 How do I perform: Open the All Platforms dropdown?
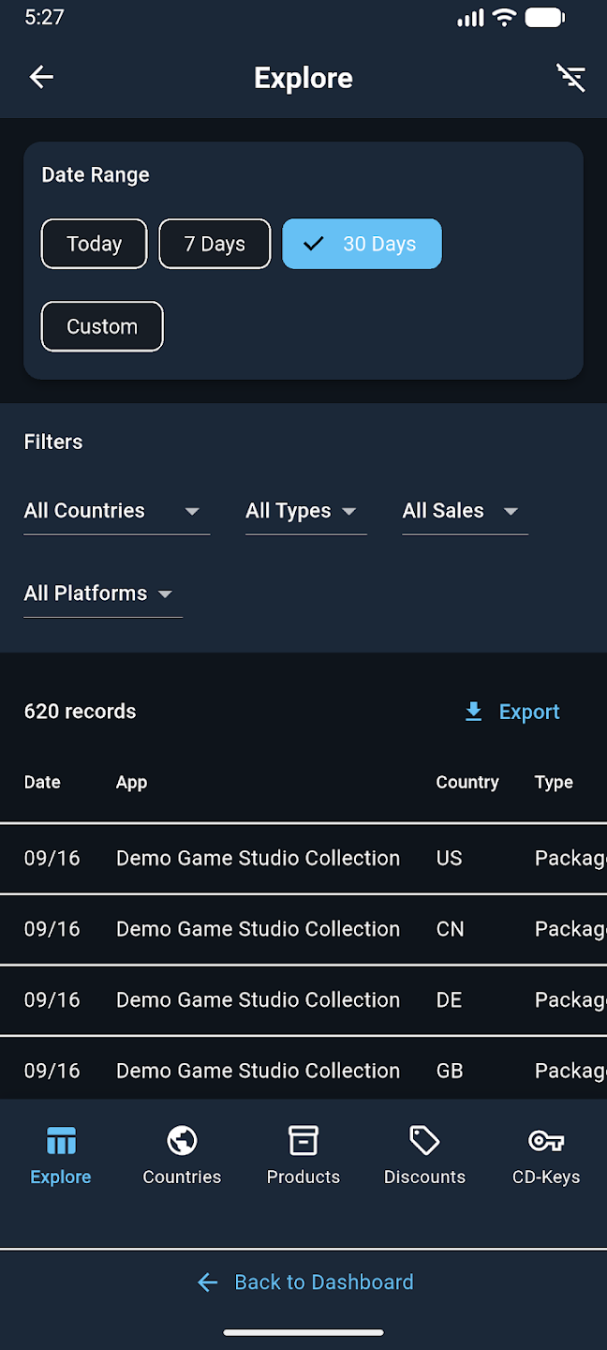102,593
